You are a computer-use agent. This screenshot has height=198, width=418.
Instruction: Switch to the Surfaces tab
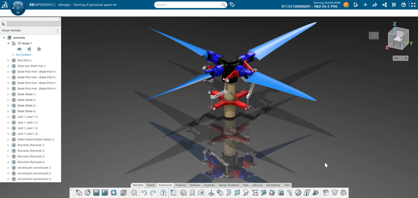(x=195, y=185)
